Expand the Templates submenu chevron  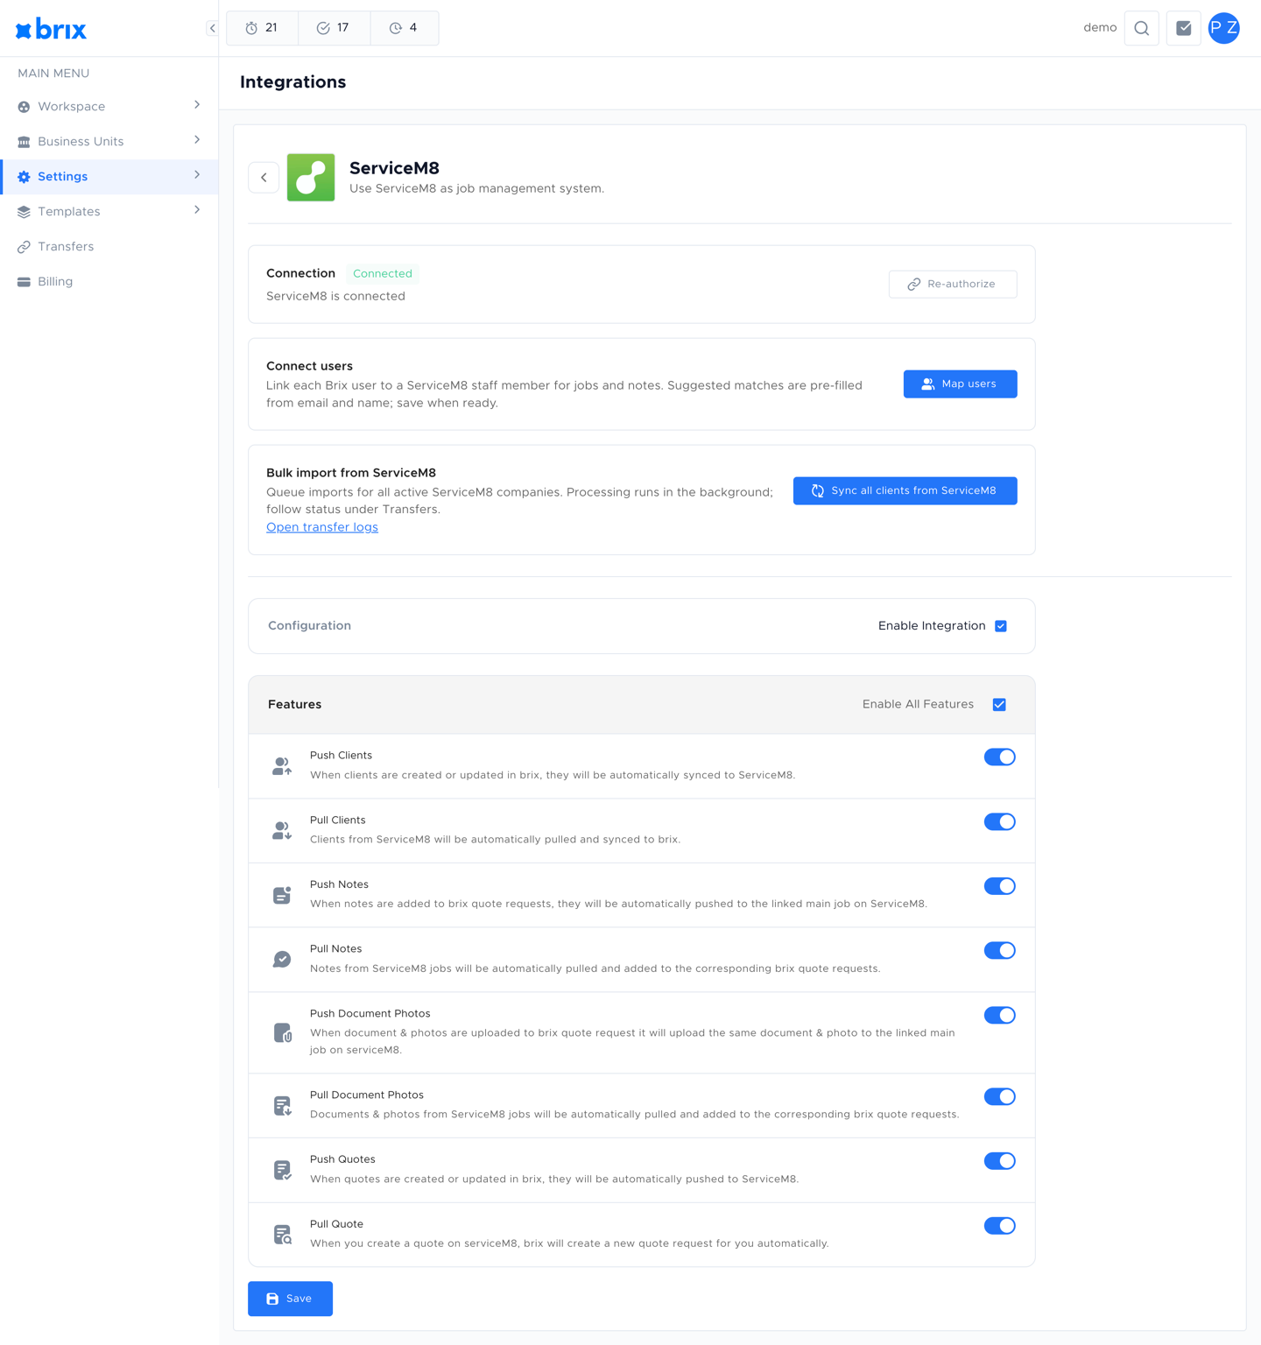197,210
